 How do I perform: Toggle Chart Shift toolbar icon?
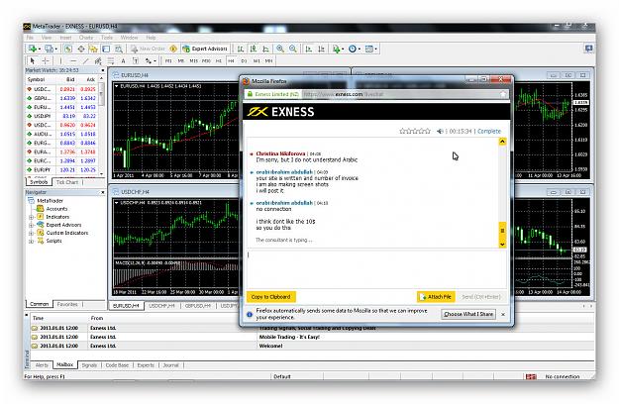coord(321,49)
